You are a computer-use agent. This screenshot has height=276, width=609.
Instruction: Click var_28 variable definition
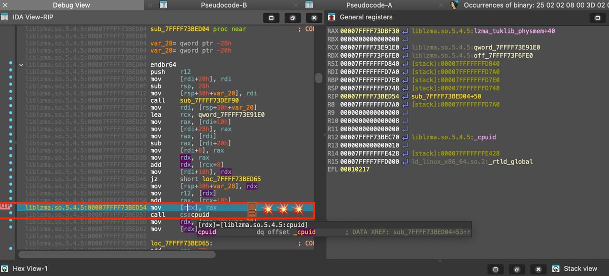(x=191, y=43)
